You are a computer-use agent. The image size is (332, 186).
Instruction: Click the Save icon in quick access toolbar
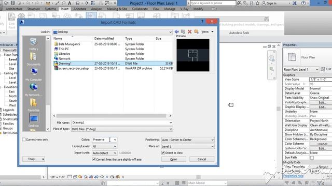click(12, 3)
